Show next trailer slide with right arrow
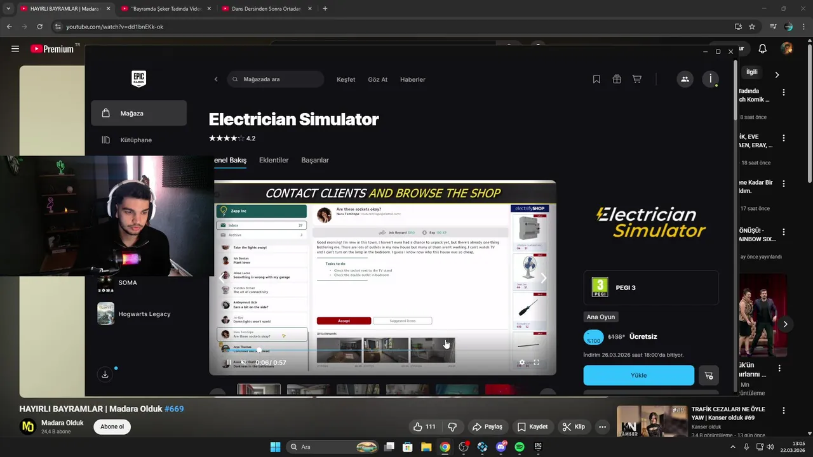 point(543,278)
